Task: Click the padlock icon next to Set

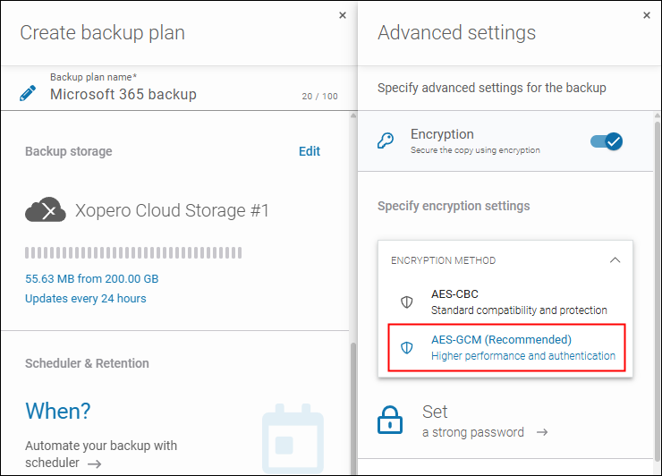Action: point(390,420)
